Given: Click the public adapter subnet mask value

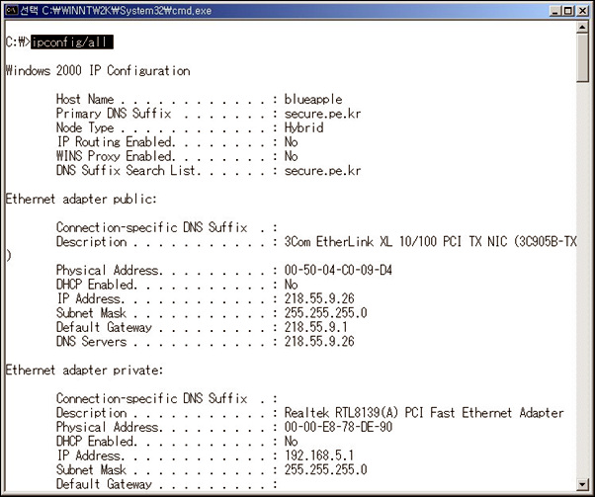Looking at the screenshot, I should pyautogui.click(x=325, y=313).
